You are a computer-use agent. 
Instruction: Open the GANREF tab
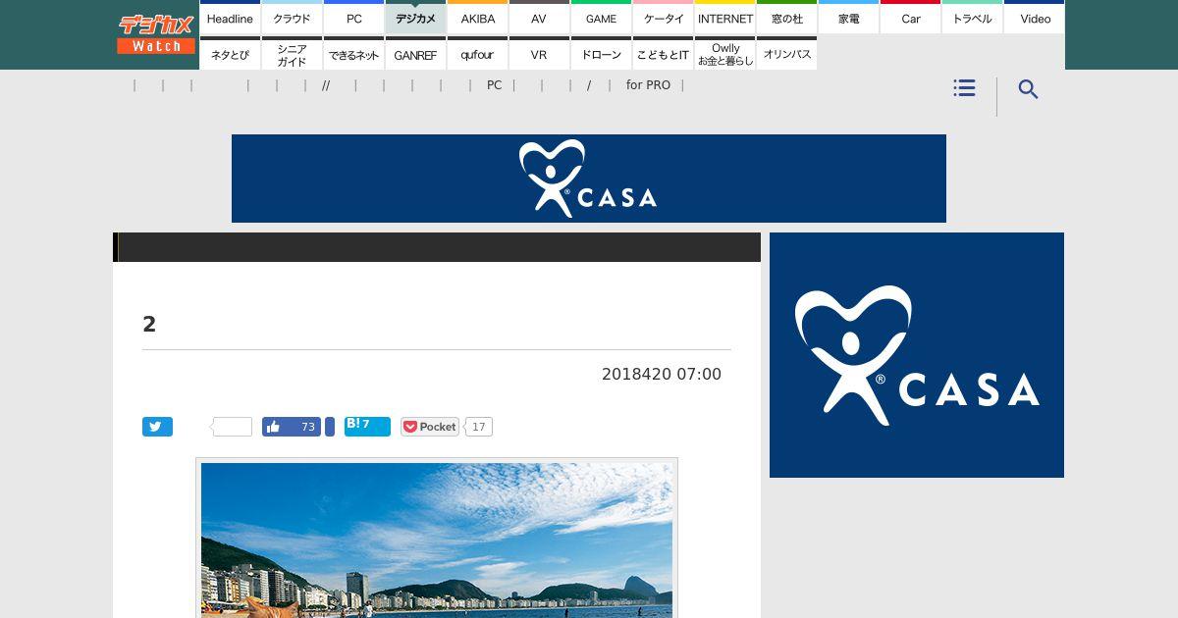click(415, 53)
